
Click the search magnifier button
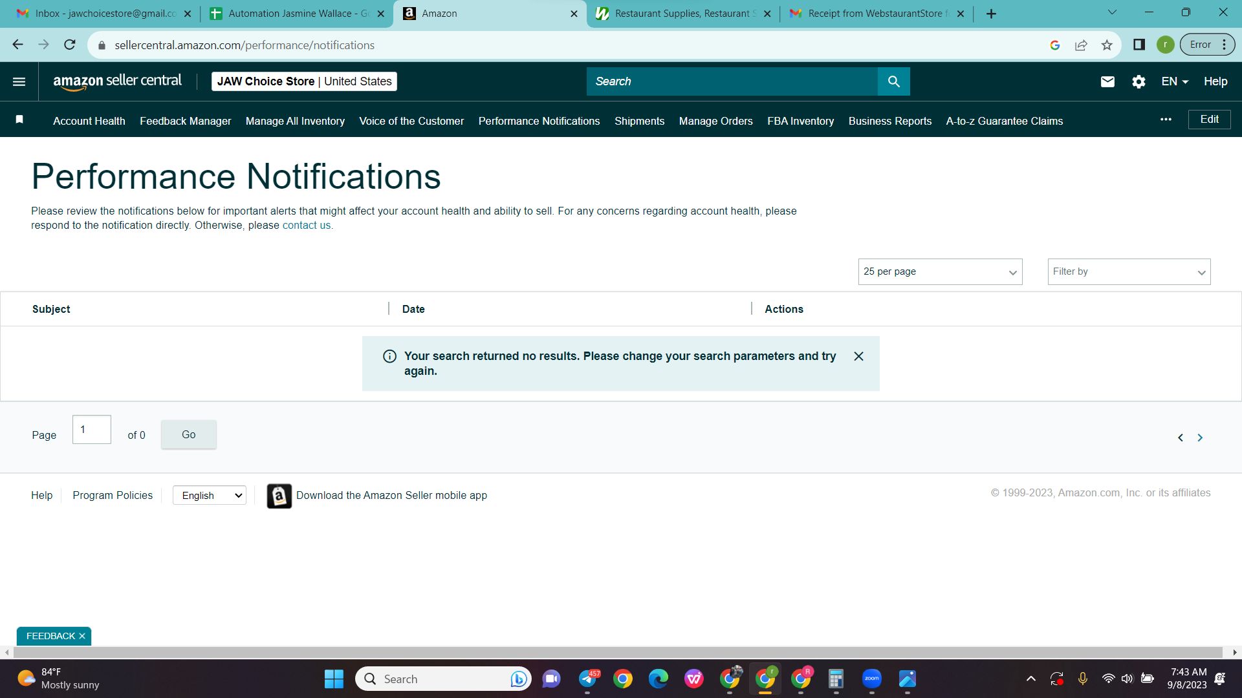894,81
